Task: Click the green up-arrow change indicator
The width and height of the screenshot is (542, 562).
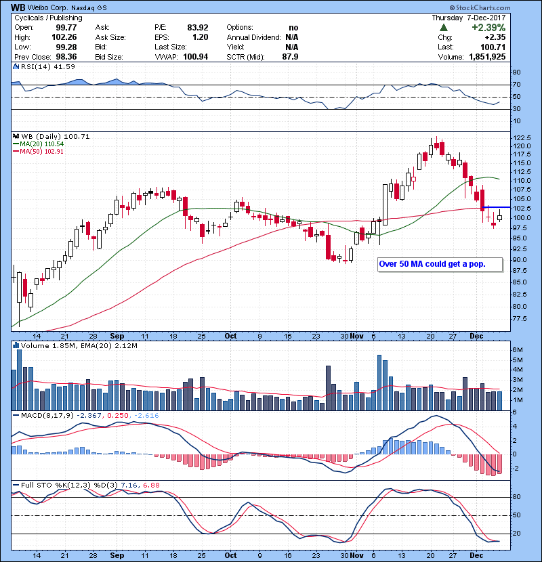Action: click(444, 28)
